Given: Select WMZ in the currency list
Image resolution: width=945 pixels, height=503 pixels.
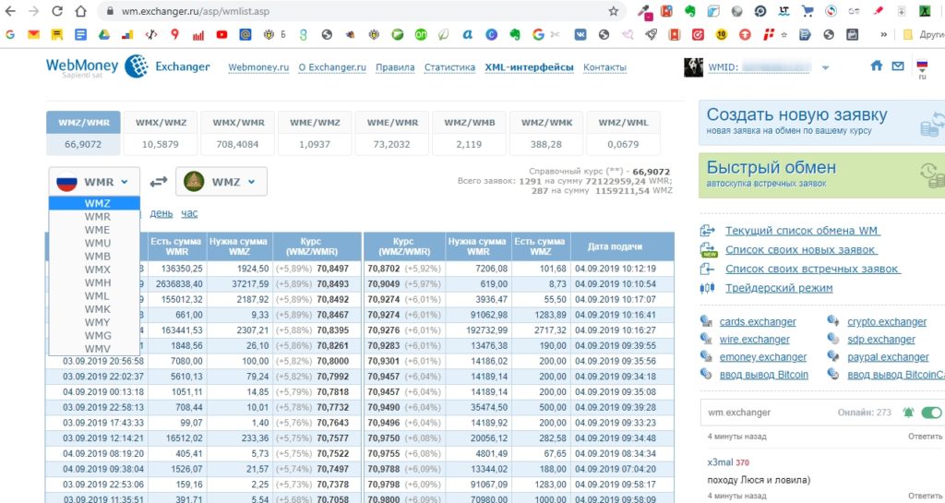Looking at the screenshot, I should [95, 204].
